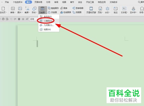Switch to the 页面布局 Page Layout tab
Screen dimensions: 144x106
pyautogui.click(x=38, y=2)
